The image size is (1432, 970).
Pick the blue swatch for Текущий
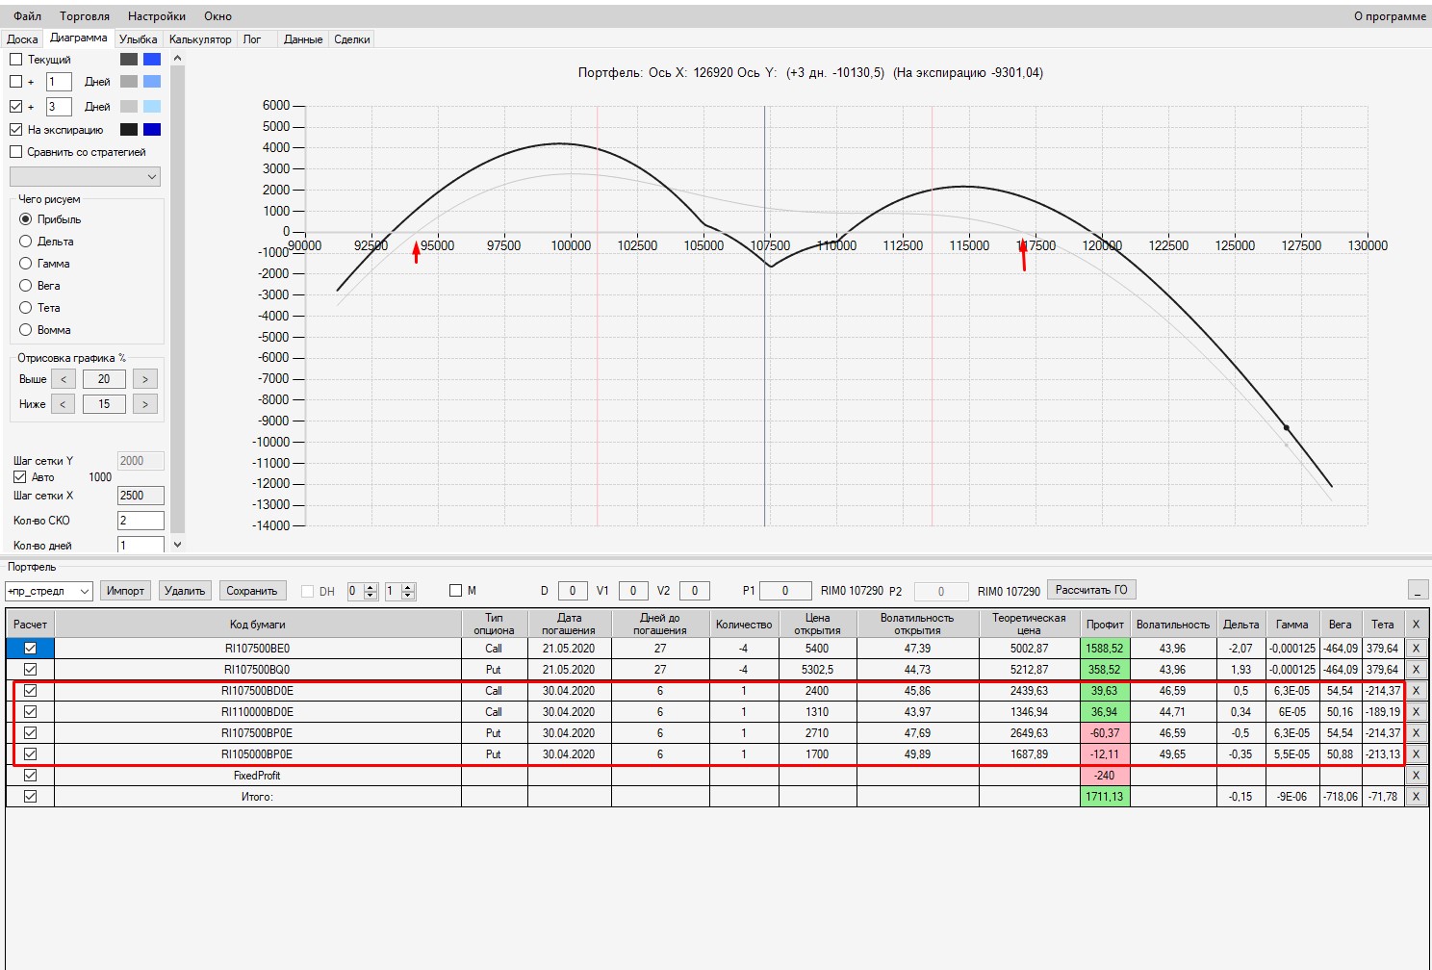point(152,60)
